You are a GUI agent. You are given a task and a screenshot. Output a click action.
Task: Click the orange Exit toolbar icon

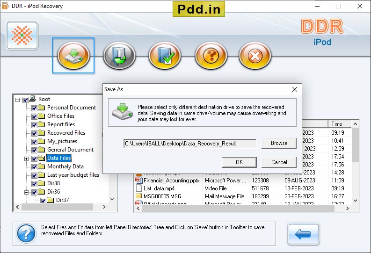(x=255, y=56)
